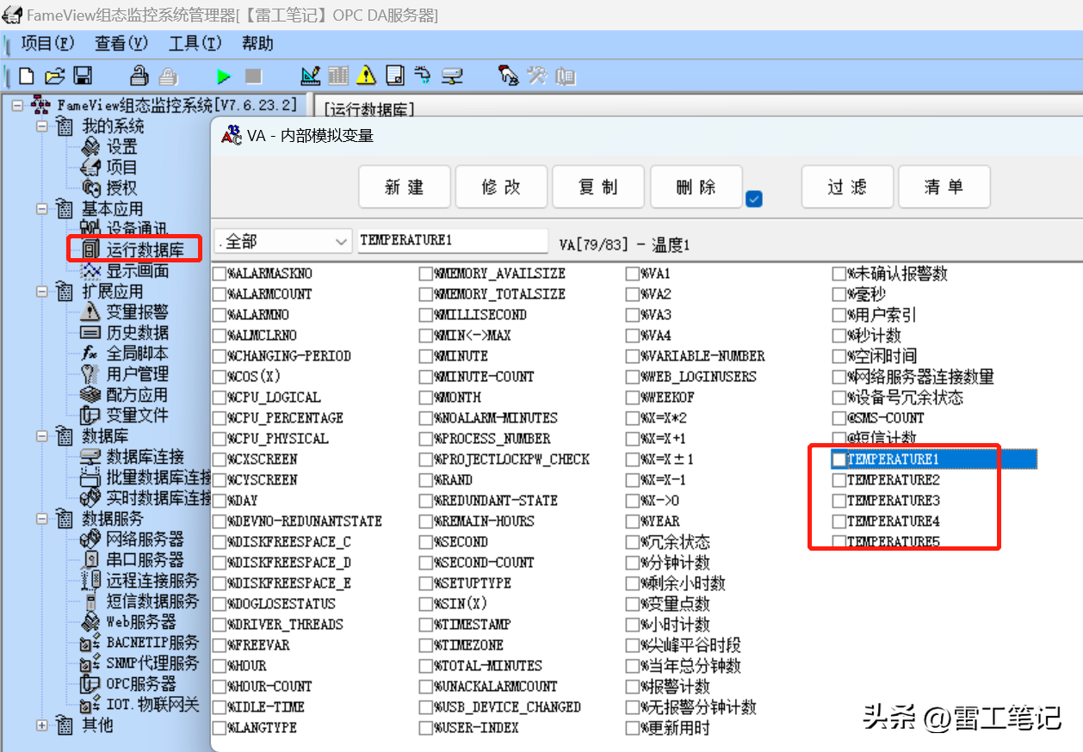This screenshot has width=1083, height=752.
Task: Check the TEMPERATURE2 variable checkbox
Action: coord(839,480)
